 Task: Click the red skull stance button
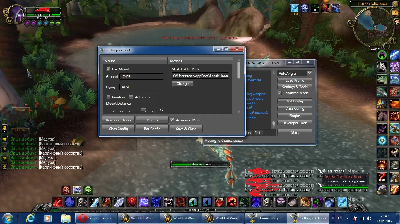66,190
